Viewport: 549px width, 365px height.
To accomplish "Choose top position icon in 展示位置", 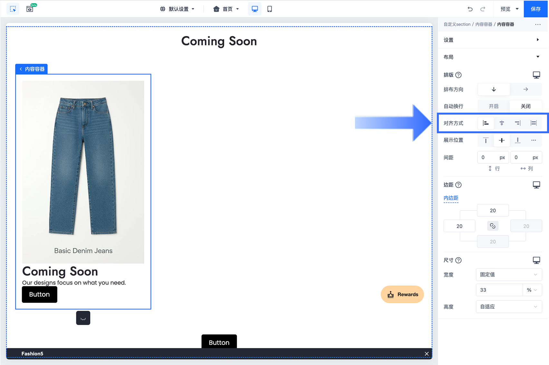I will pos(486,140).
